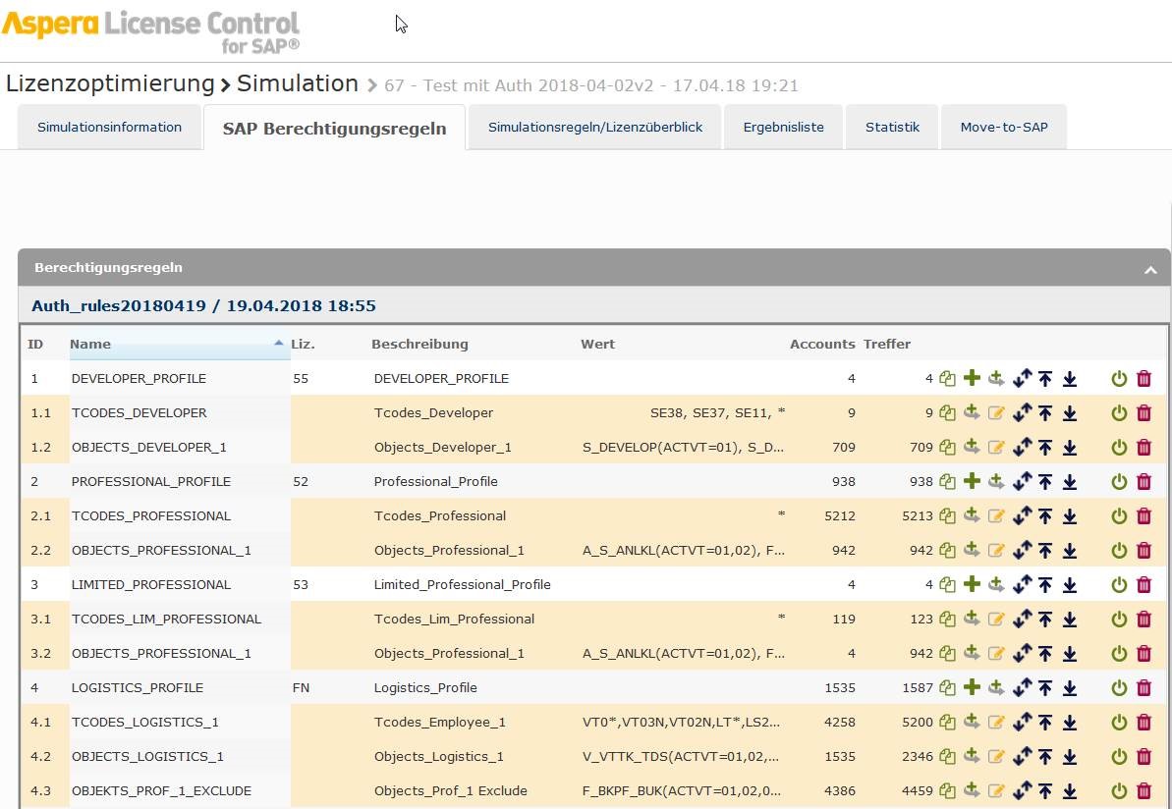The image size is (1172, 809).
Task: Delete the OBJEKTS_PROF_1_EXCLUDE rule
Action: (1144, 791)
